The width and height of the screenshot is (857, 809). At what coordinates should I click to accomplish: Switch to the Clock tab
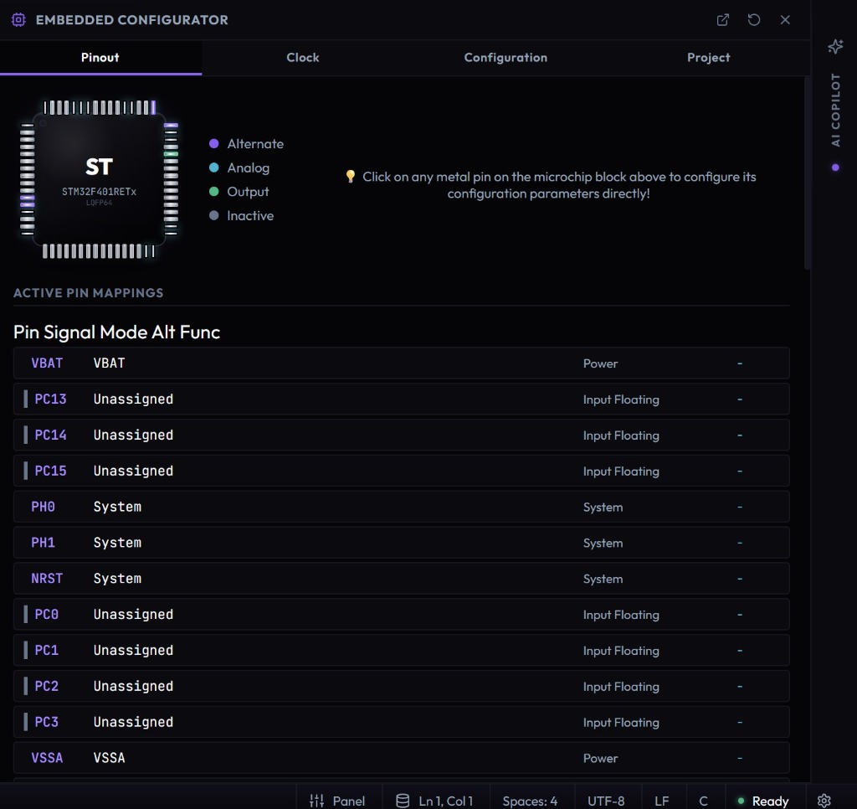tap(303, 58)
